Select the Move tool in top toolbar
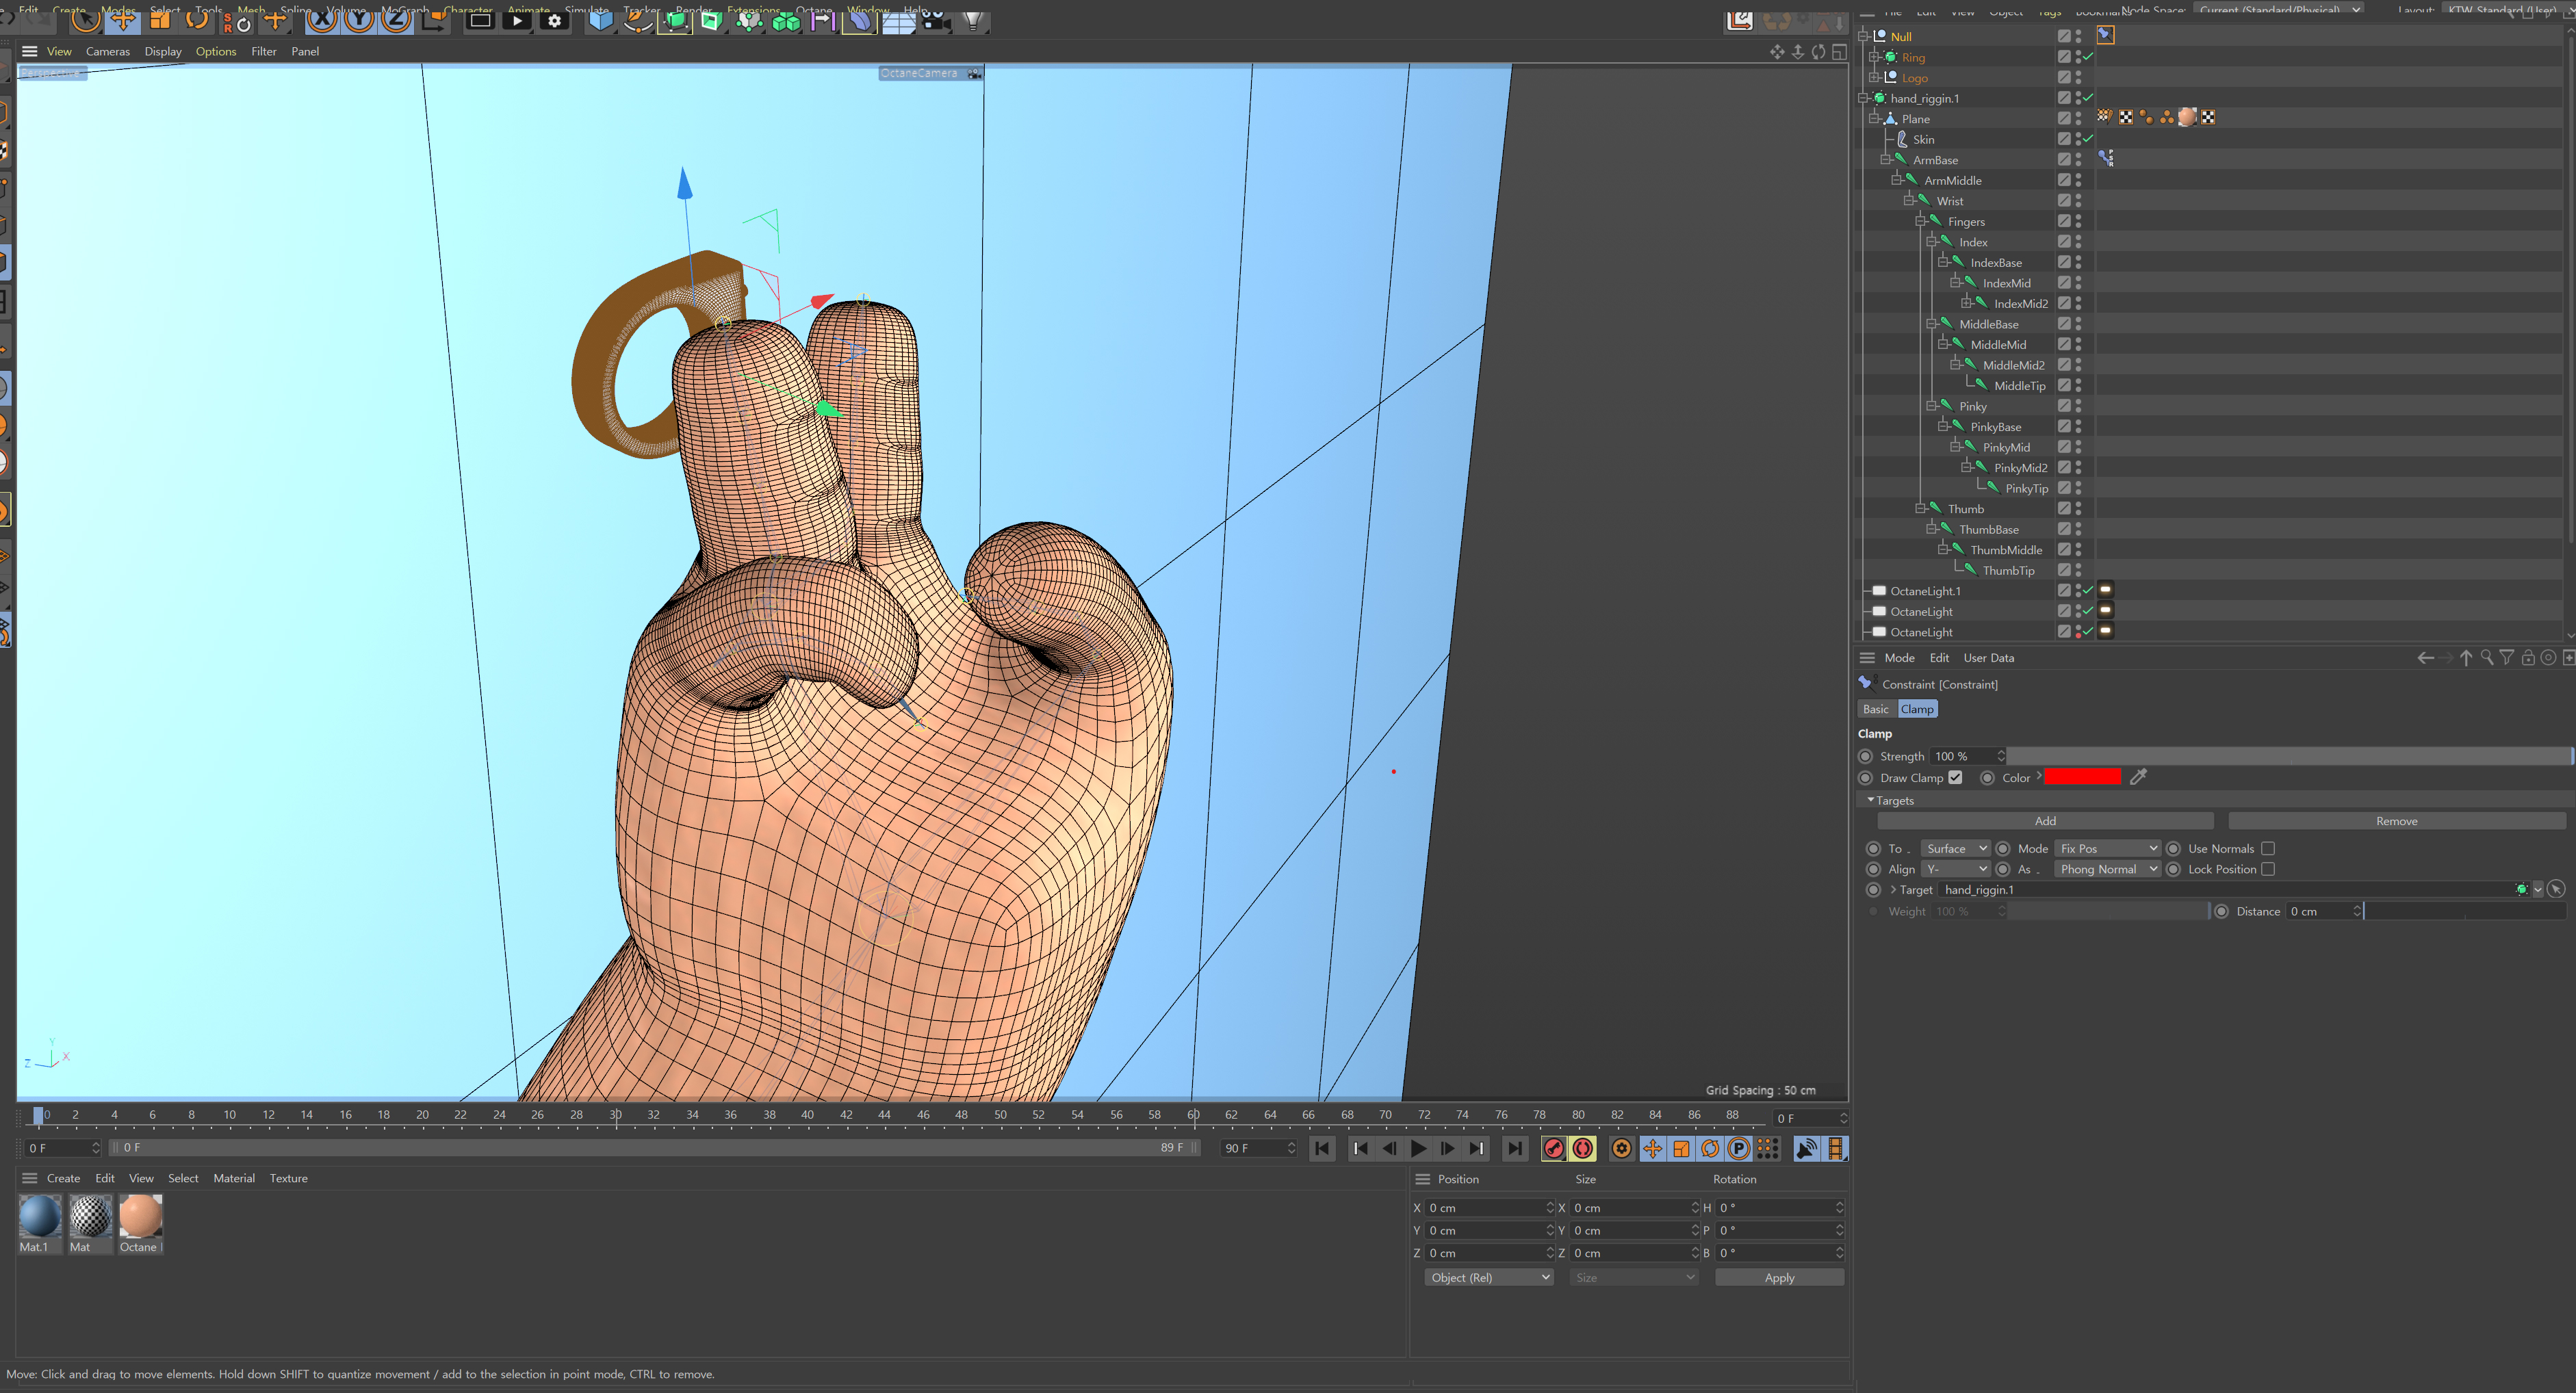 tap(123, 20)
